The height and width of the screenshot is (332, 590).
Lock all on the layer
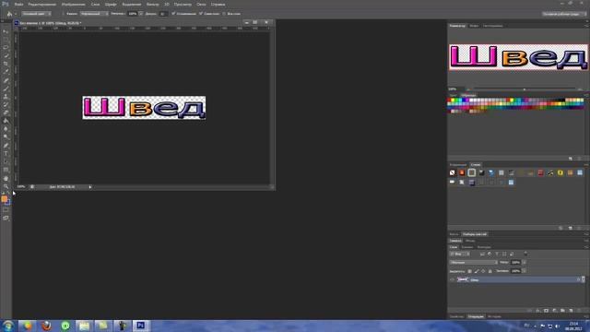[x=490, y=271]
